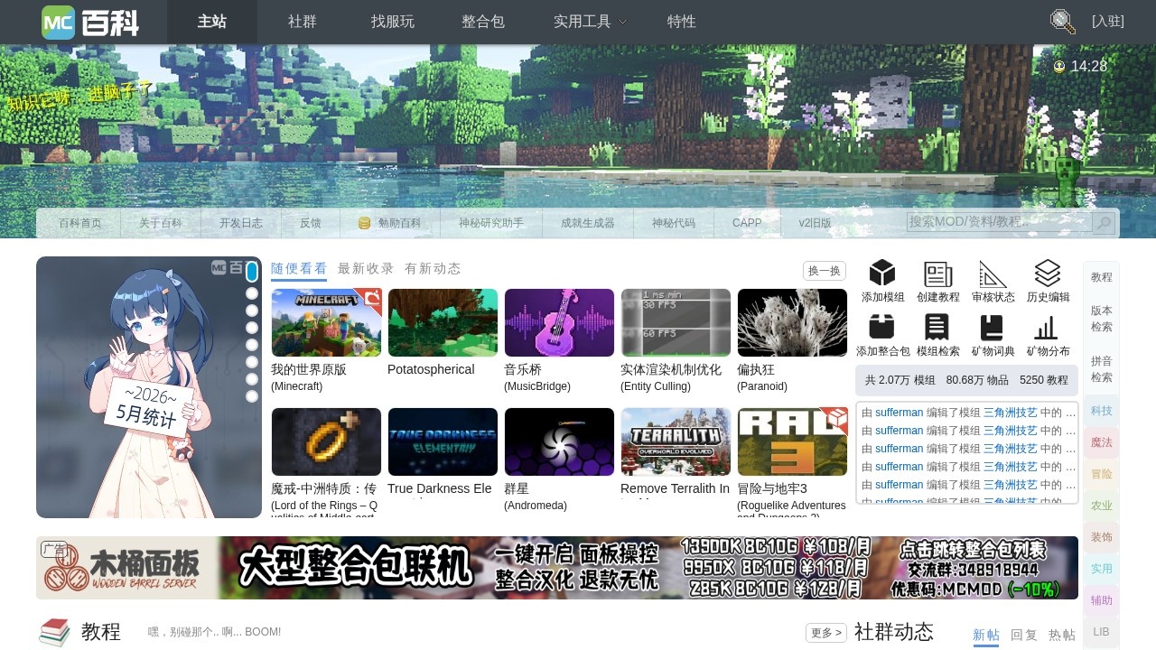Open 实体渲染机制优化 Entity Culling thumbnail
Image resolution: width=1156 pixels, height=650 pixels.
pos(676,322)
